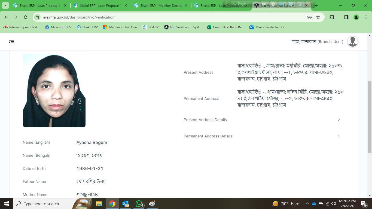Click the NID holder photo
The width and height of the screenshot is (372, 209).
[x=54, y=90]
